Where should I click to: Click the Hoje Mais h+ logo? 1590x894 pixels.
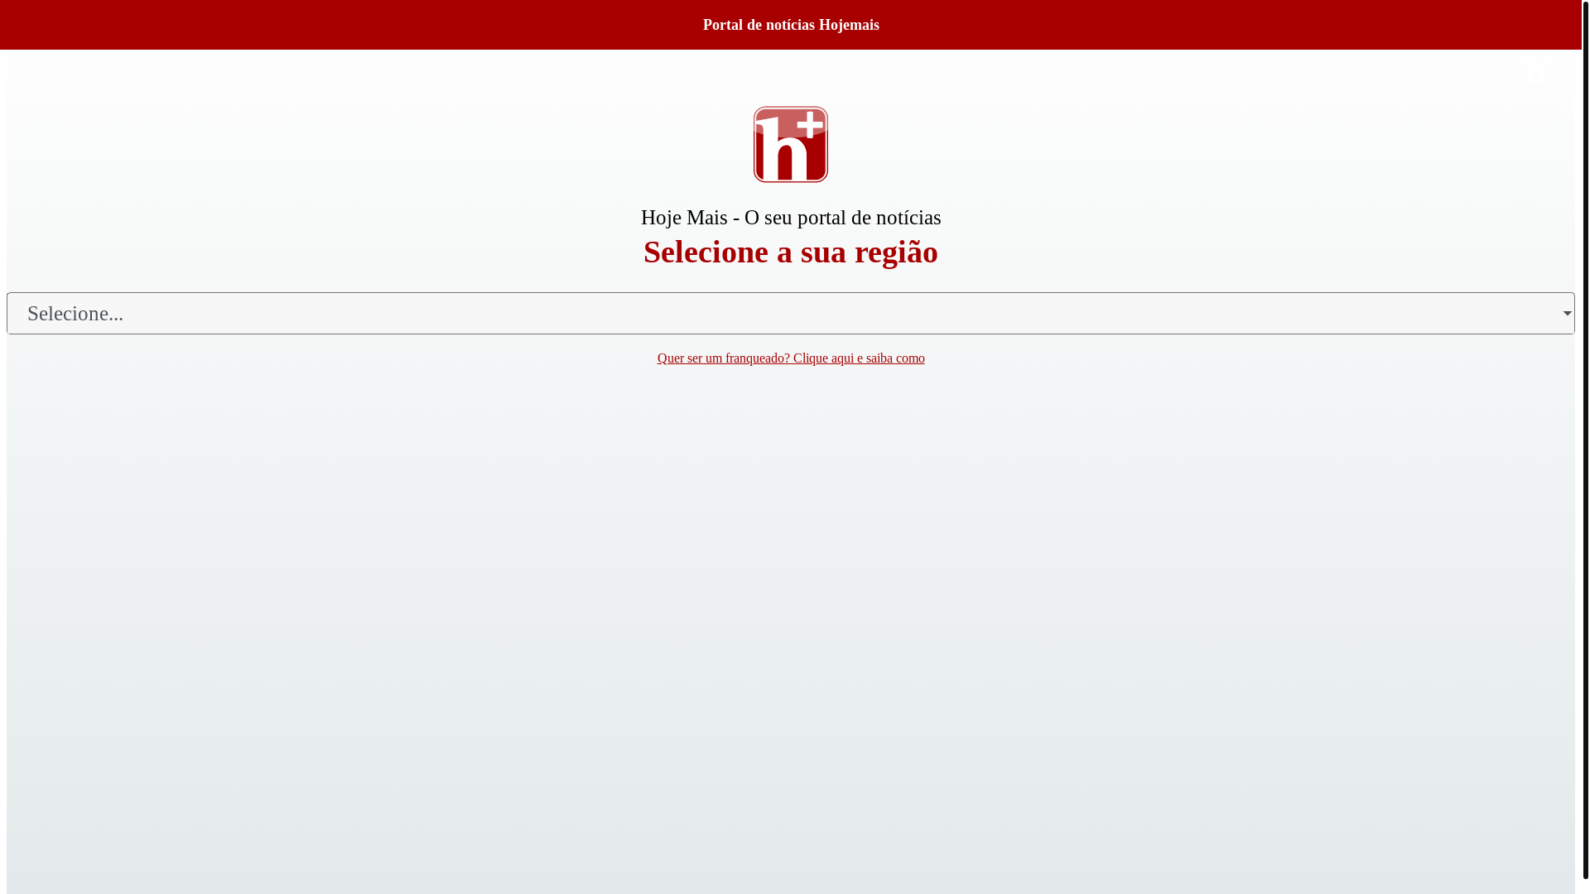click(x=790, y=144)
